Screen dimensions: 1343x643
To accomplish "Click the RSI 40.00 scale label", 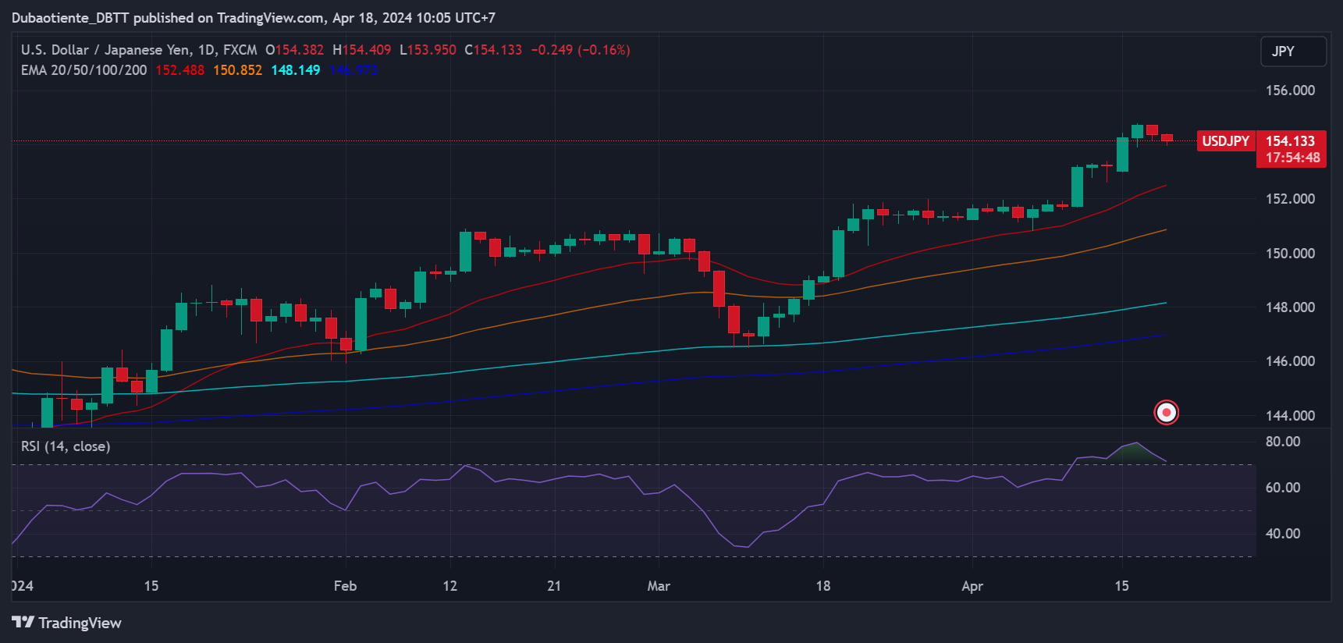I will tap(1283, 534).
